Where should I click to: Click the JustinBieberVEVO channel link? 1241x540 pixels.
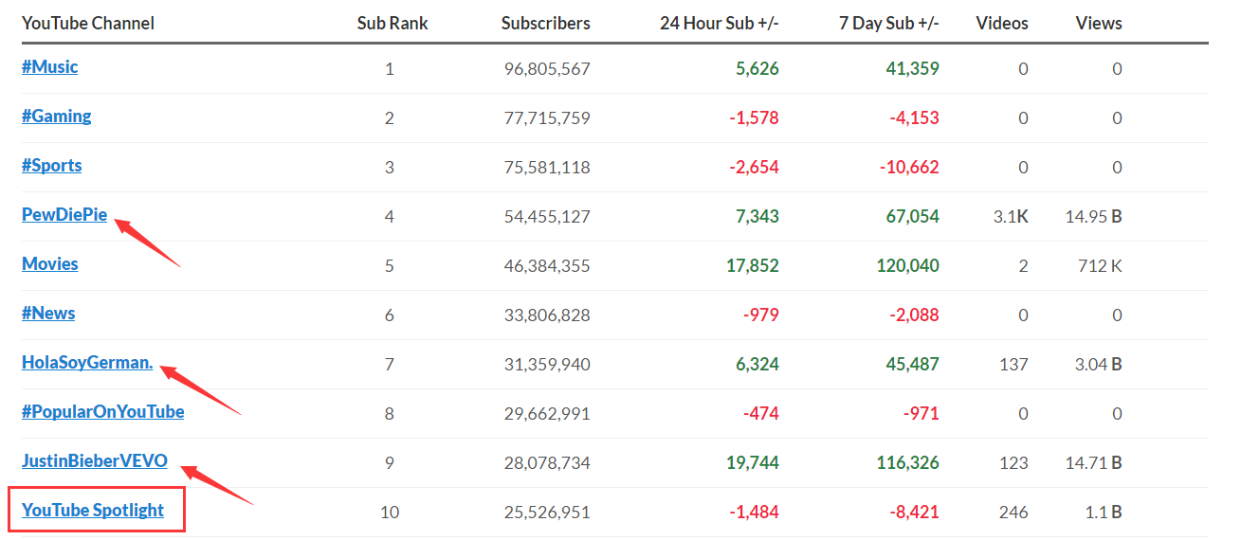95,461
